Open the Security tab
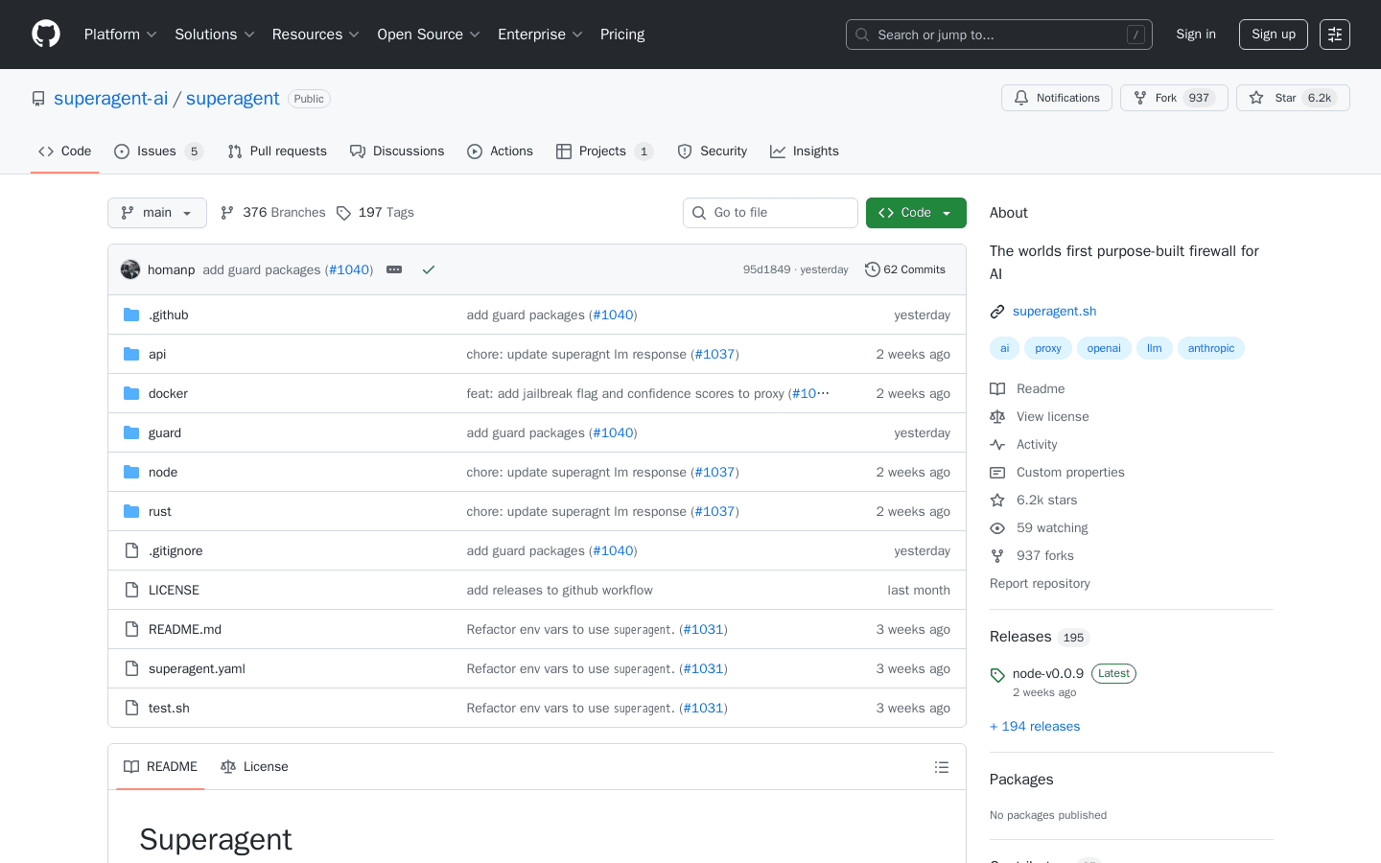 pyautogui.click(x=712, y=152)
